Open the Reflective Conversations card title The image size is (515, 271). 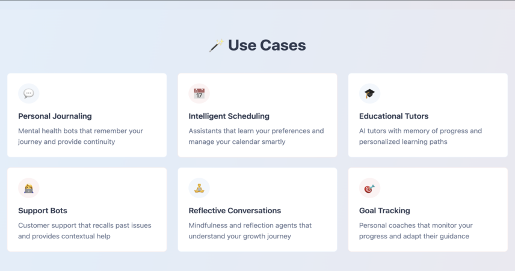click(x=235, y=211)
